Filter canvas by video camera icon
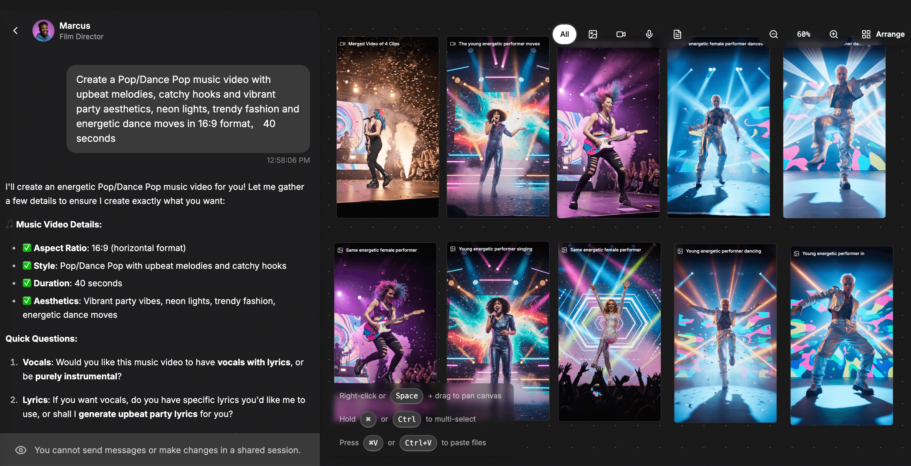Screen dimensions: 911x466 621,34
